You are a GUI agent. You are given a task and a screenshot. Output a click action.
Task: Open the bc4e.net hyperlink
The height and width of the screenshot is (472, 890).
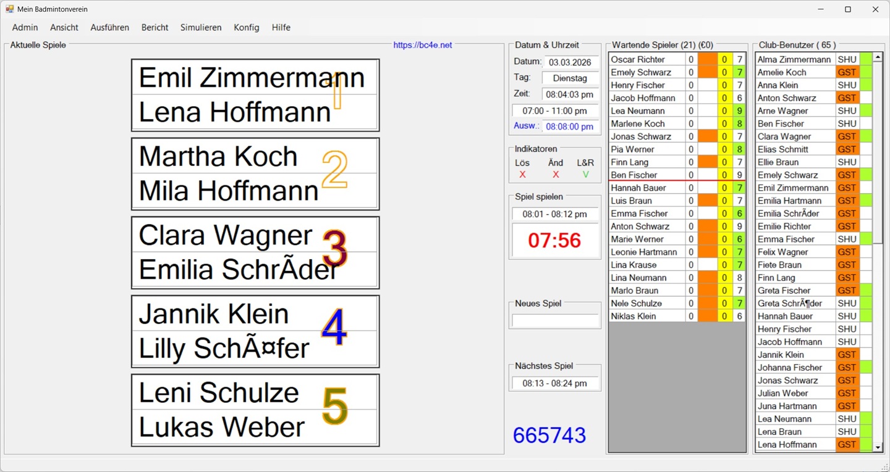(x=423, y=45)
